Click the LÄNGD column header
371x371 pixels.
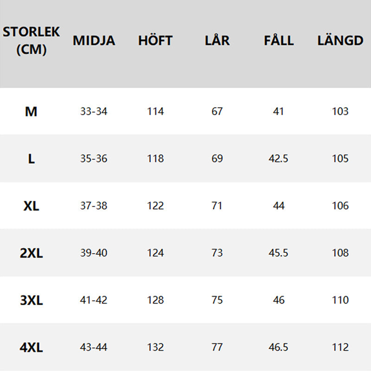[340, 40]
